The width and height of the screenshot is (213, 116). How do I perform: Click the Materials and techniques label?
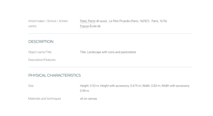[44, 99]
